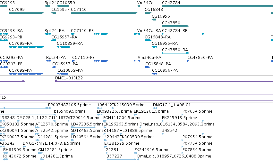Click EST AT22542.5prime

point(52,131)
